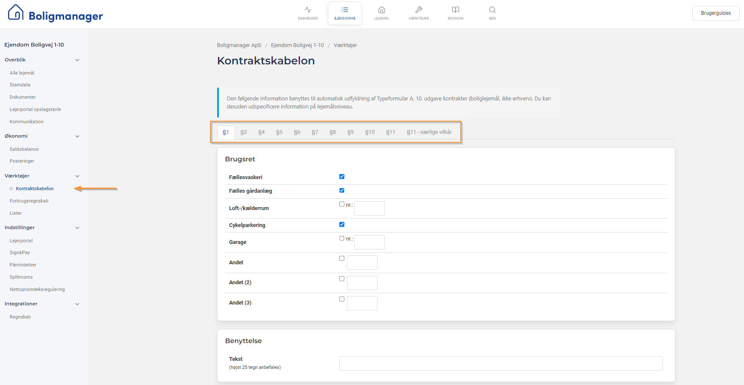744x385 pixels.
Task: Select the Ejendomme list icon
Action: click(345, 10)
